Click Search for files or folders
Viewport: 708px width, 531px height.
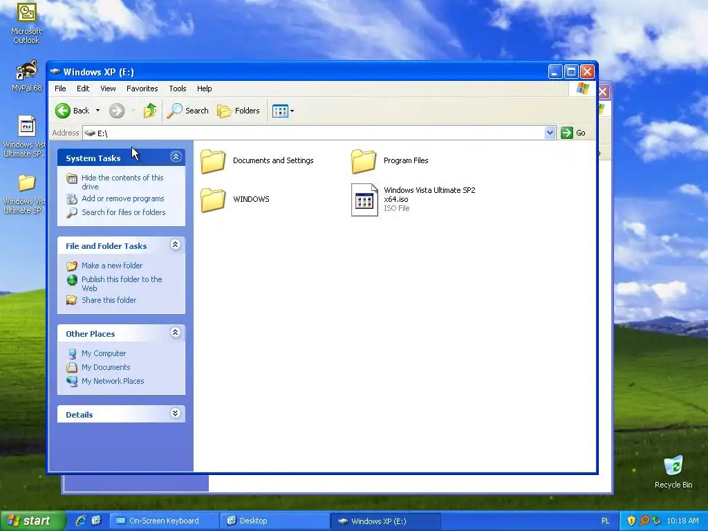[x=123, y=212]
